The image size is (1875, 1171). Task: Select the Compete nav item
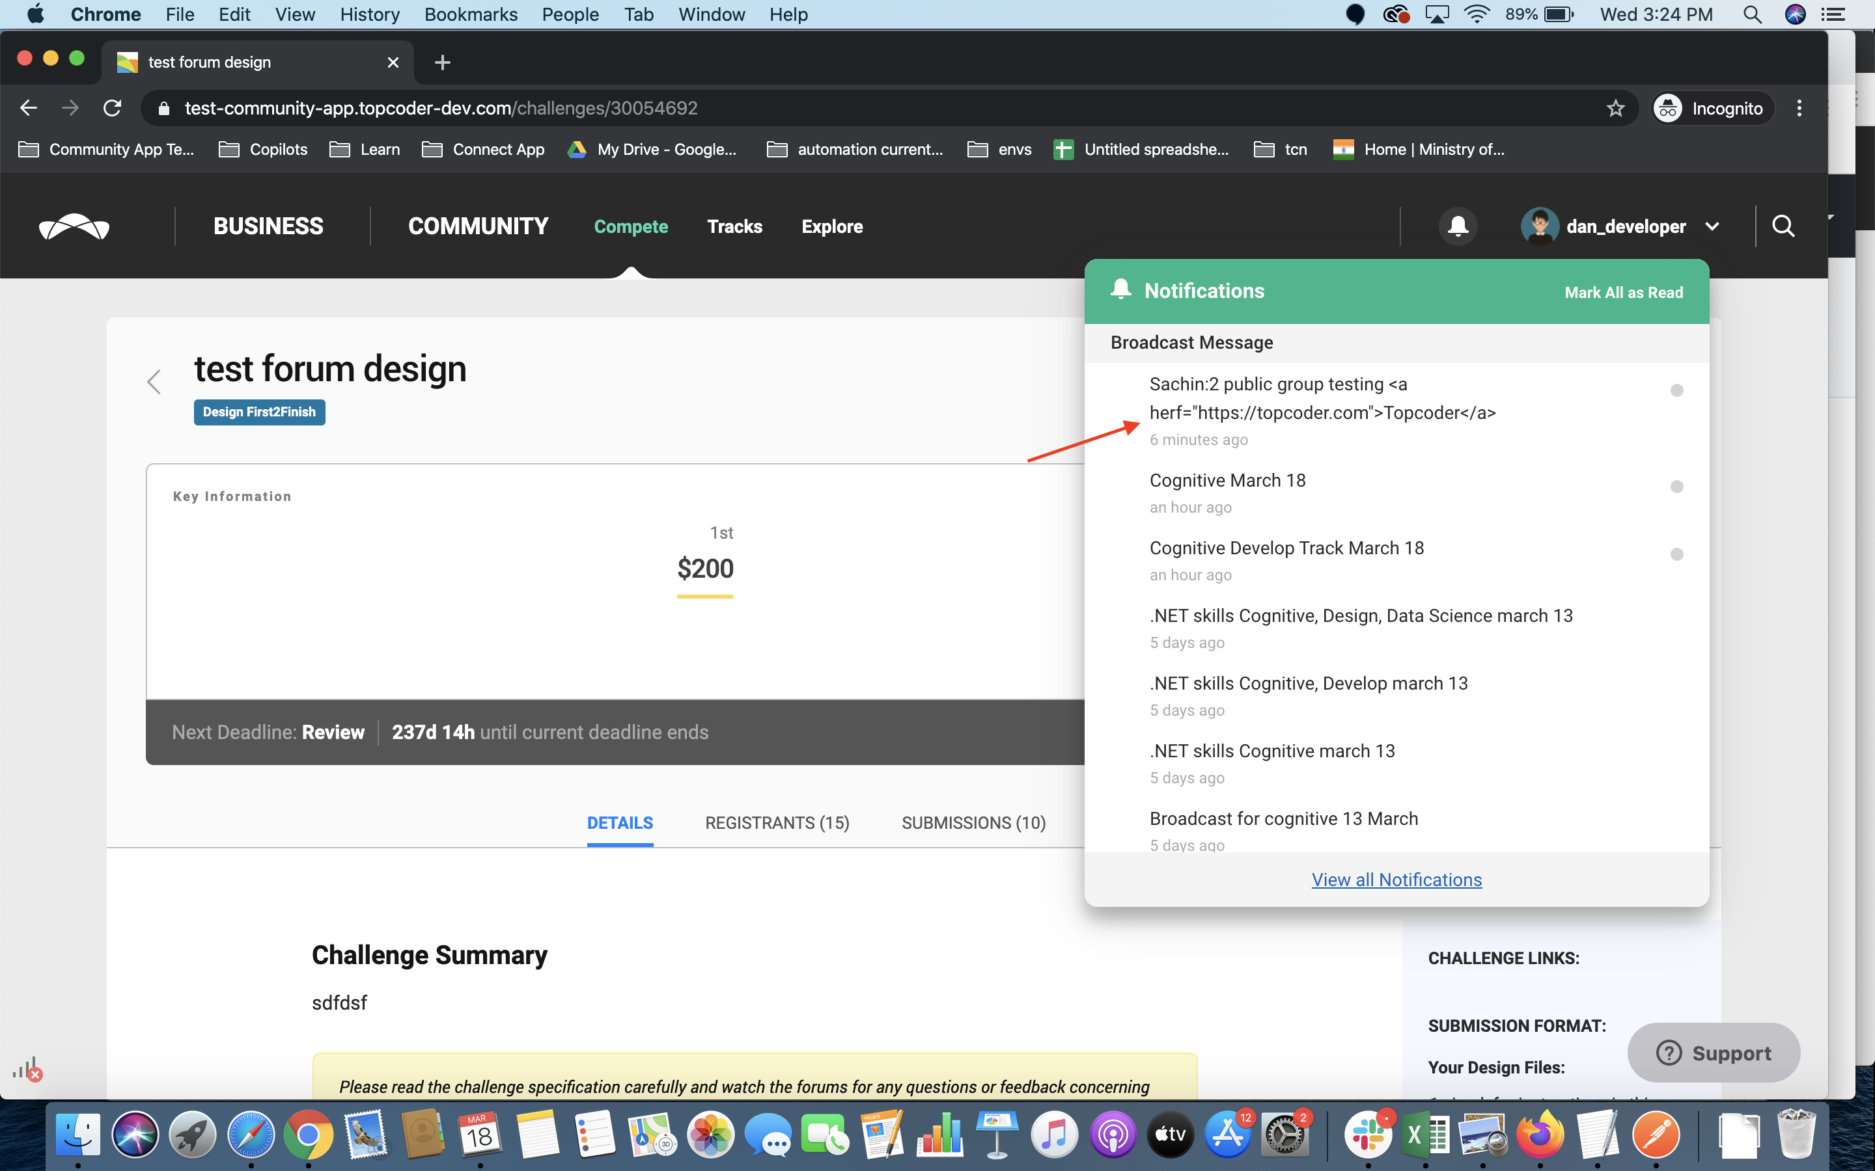(x=631, y=226)
